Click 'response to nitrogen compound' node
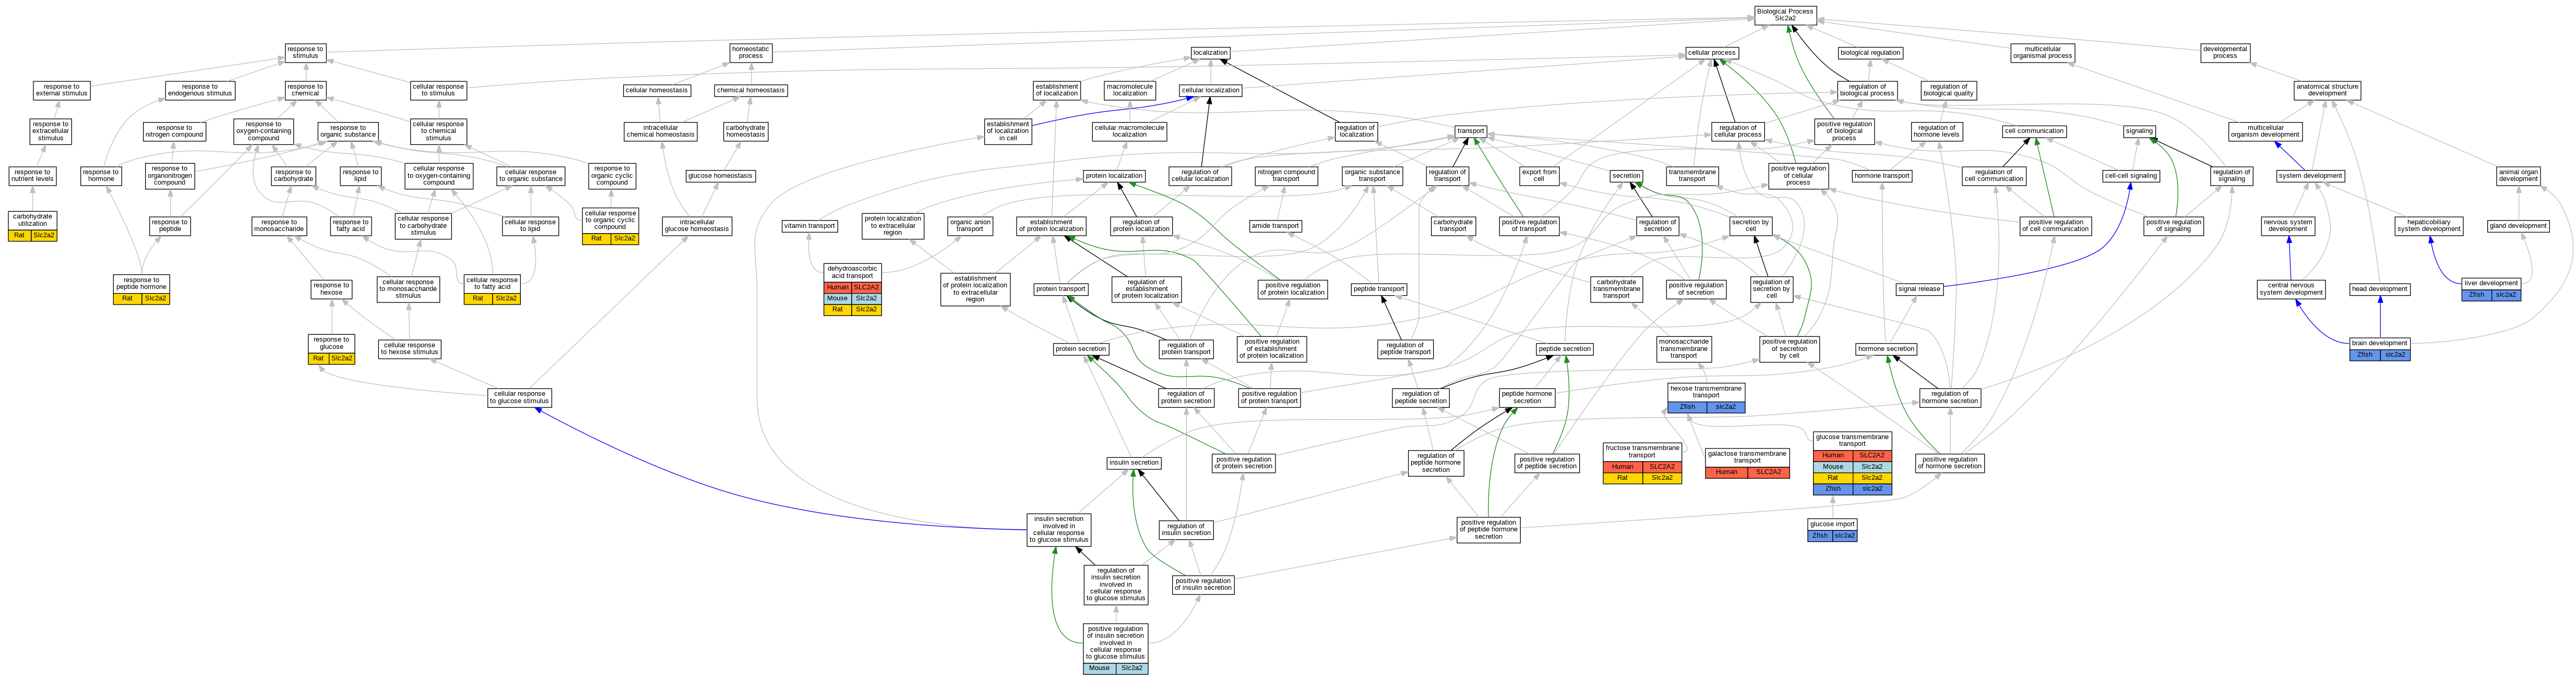 [174, 131]
